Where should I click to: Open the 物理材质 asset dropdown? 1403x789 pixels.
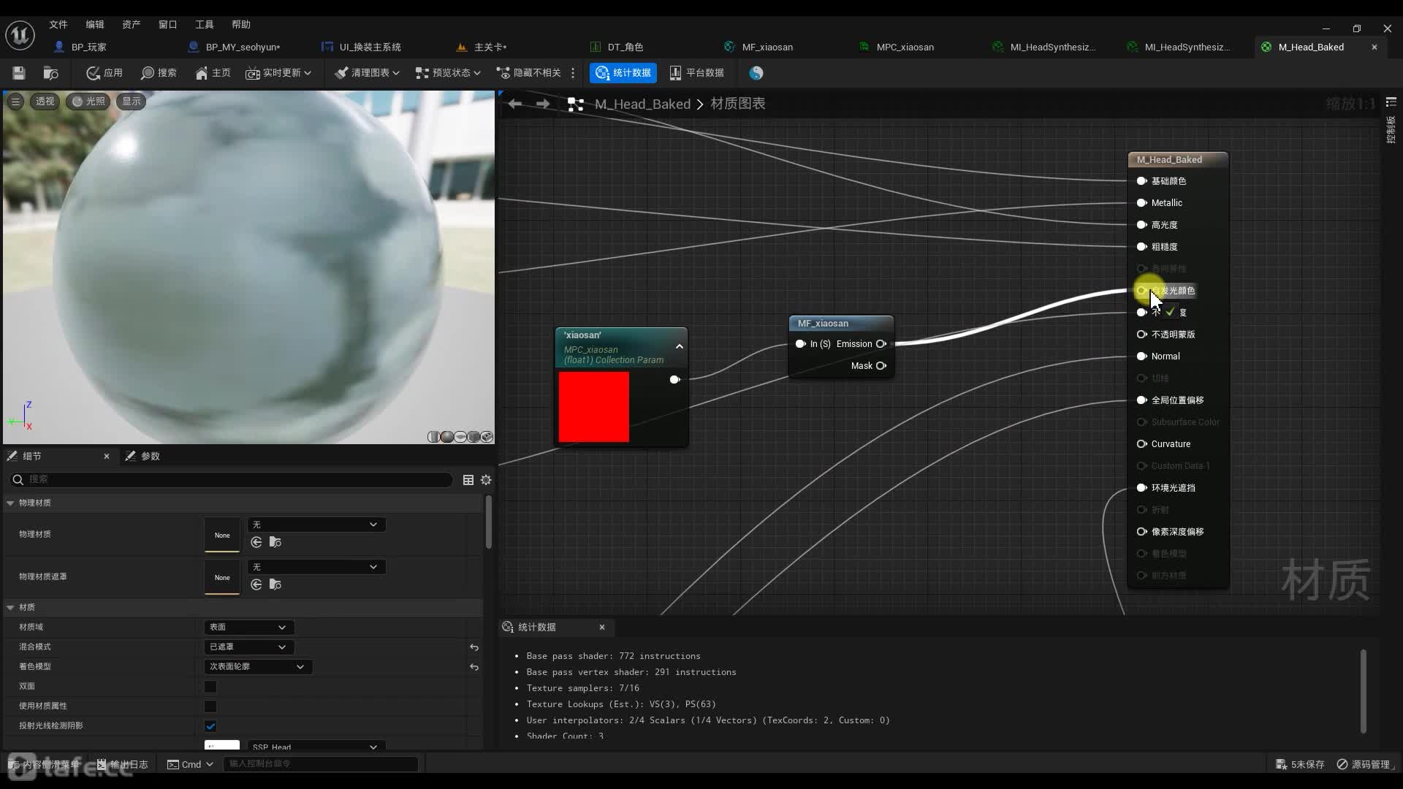coord(316,525)
